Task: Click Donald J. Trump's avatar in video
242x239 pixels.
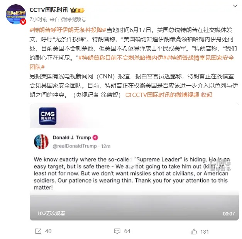Action: (41, 142)
